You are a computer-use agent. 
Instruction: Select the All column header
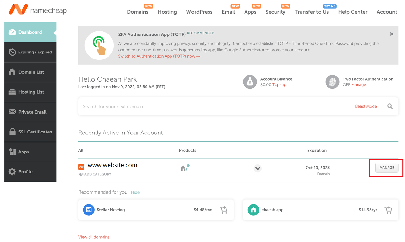[x=81, y=150]
